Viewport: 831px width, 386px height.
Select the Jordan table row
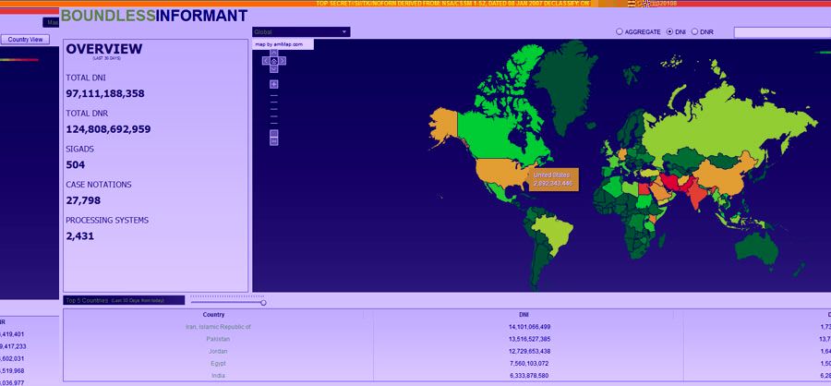[218, 352]
